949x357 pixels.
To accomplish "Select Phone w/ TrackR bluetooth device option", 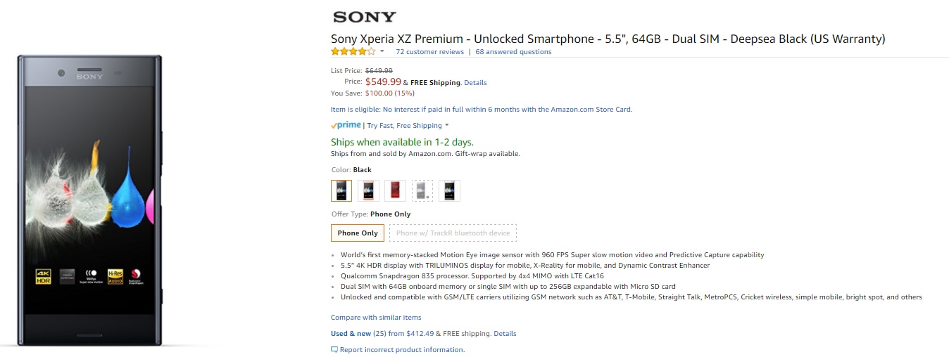I will pyautogui.click(x=453, y=233).
